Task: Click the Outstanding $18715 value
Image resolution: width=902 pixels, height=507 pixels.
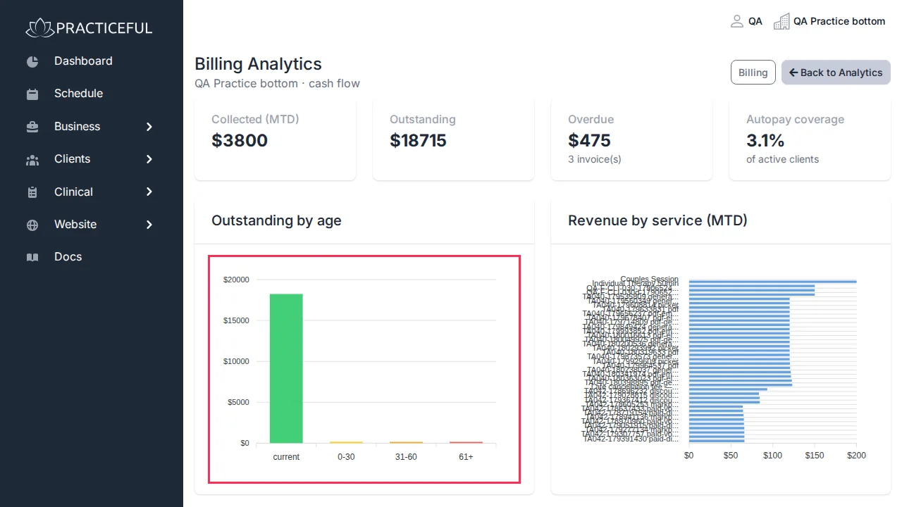Action: [418, 140]
